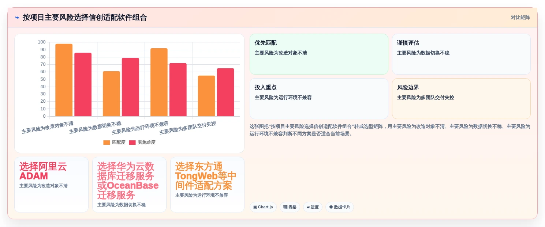Toggle the 实施难度 legend swatch
The height and width of the screenshot is (227, 545).
click(132, 143)
